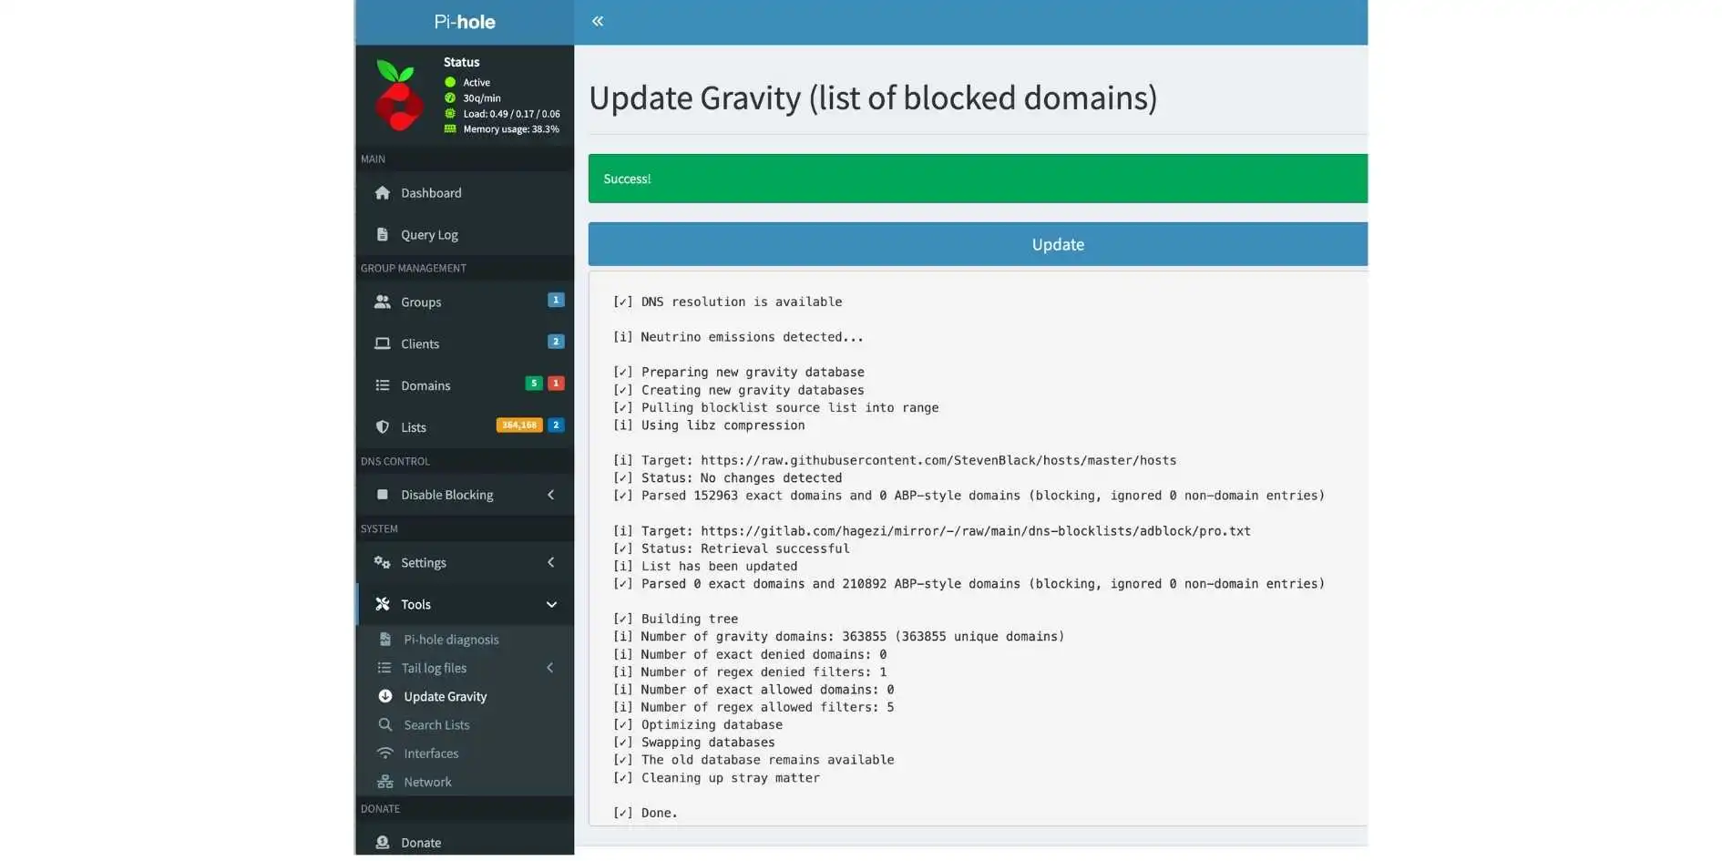The image size is (1722, 861).
Task: Click the Pi-hole raspberry logo
Action: pos(398,95)
